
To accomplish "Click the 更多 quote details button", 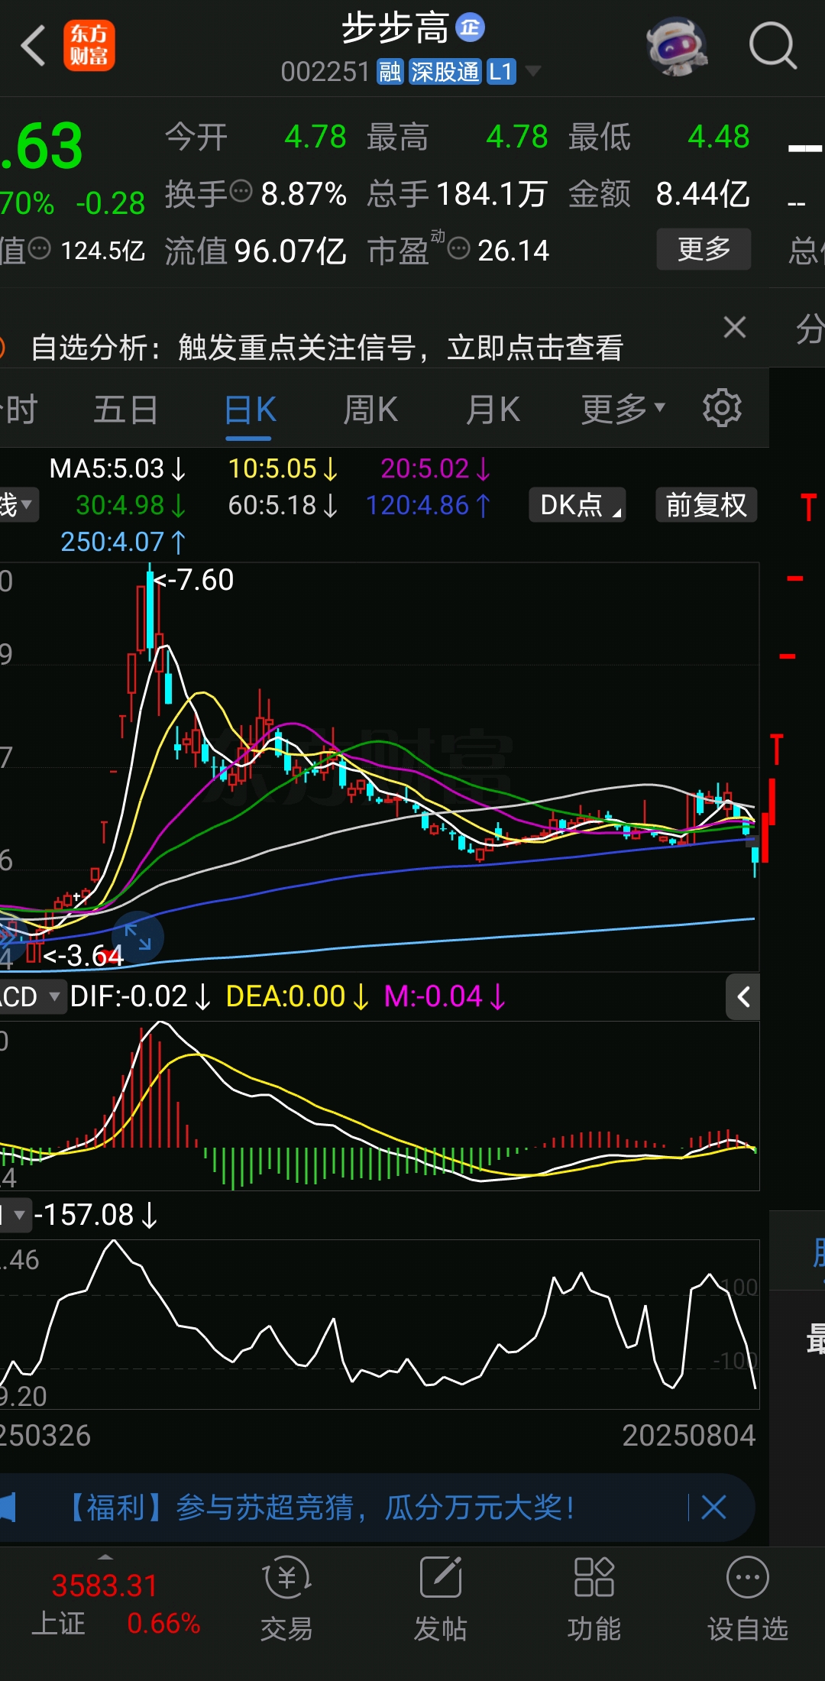I will [704, 249].
